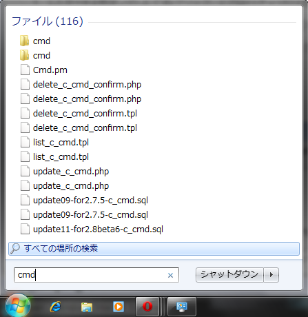The height and width of the screenshot is (317, 308).
Task: Open the first cmd folder result
Action: pyautogui.click(x=41, y=41)
